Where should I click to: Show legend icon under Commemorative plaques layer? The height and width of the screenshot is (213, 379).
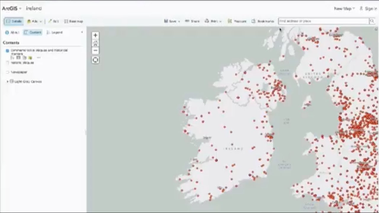pos(12,57)
